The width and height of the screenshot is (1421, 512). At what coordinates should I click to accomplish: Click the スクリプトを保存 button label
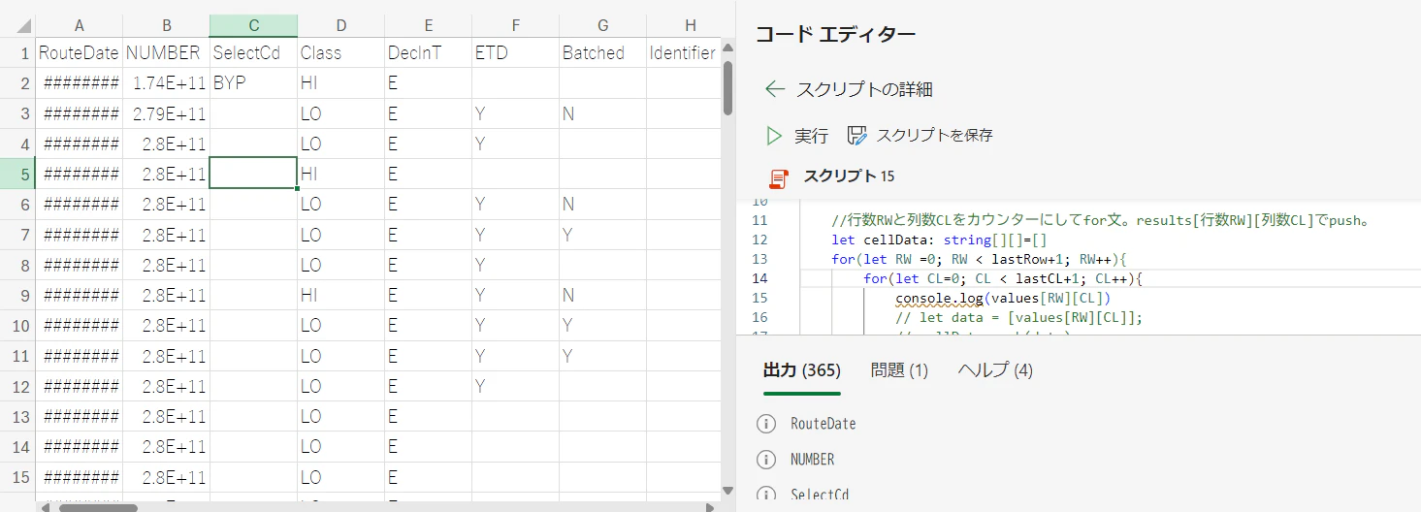point(934,136)
